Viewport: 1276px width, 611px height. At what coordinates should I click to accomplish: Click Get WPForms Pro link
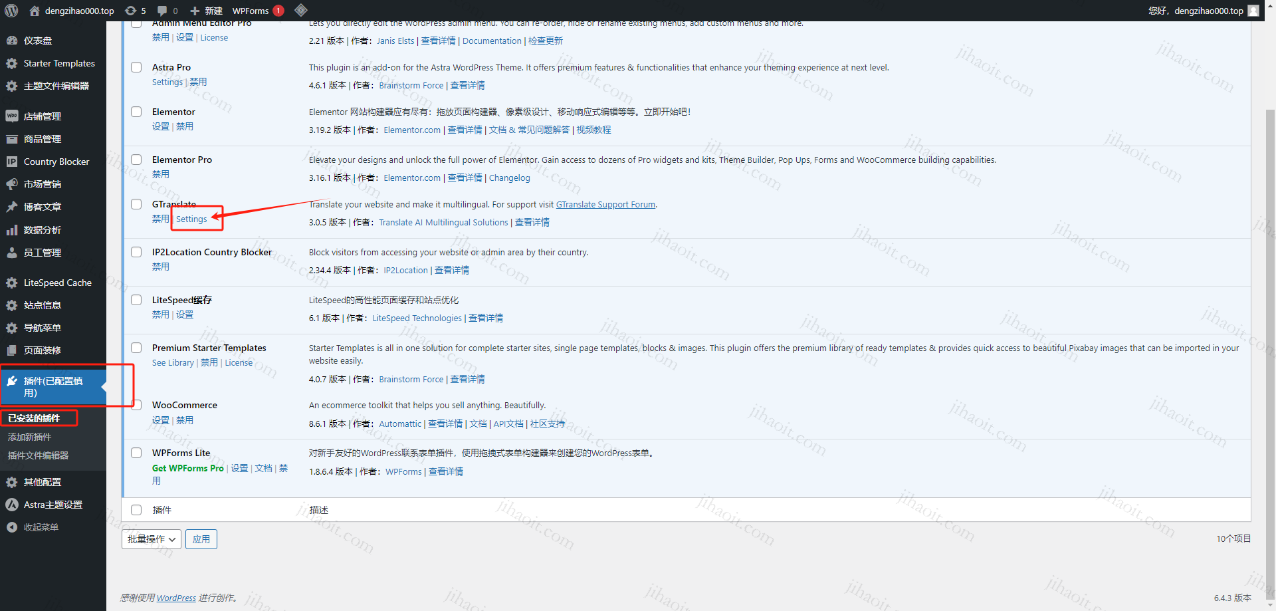point(187,468)
